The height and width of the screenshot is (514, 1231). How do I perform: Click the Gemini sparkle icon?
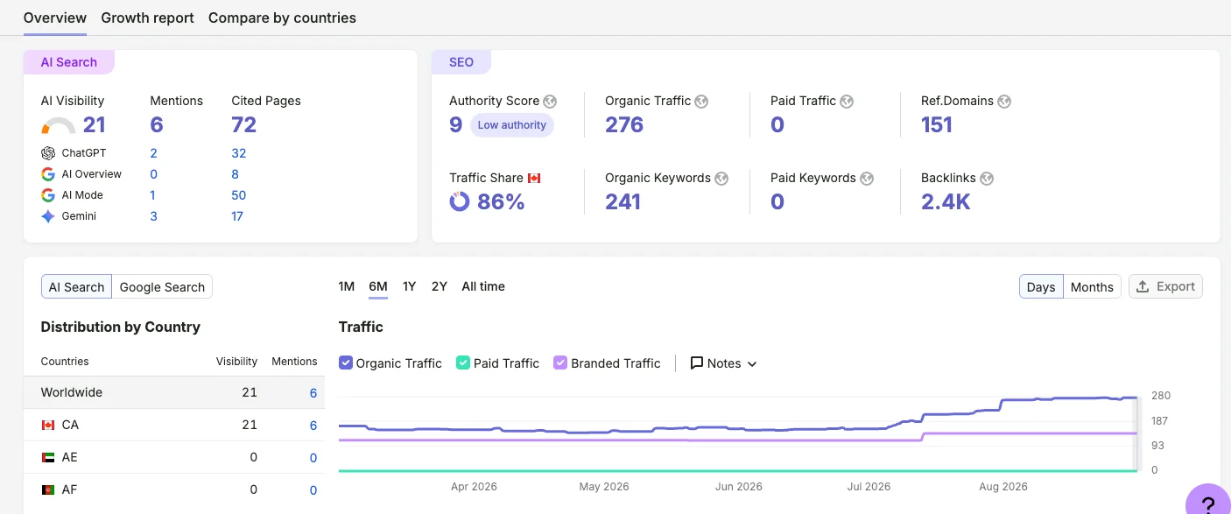click(x=48, y=216)
